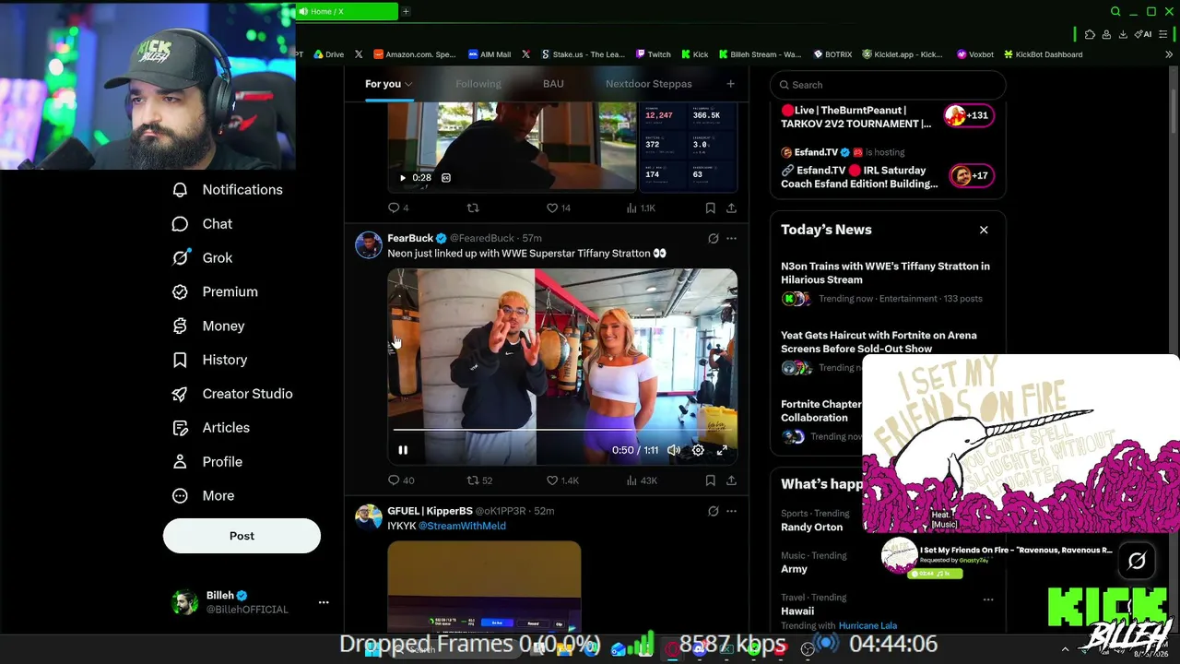Screen dimensions: 1180x664
Task: Share the FearBuck post
Action: click(731, 480)
